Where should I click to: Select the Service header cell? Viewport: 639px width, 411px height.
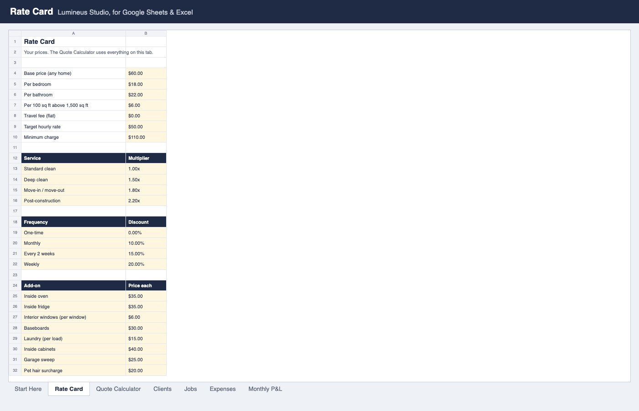click(x=73, y=158)
